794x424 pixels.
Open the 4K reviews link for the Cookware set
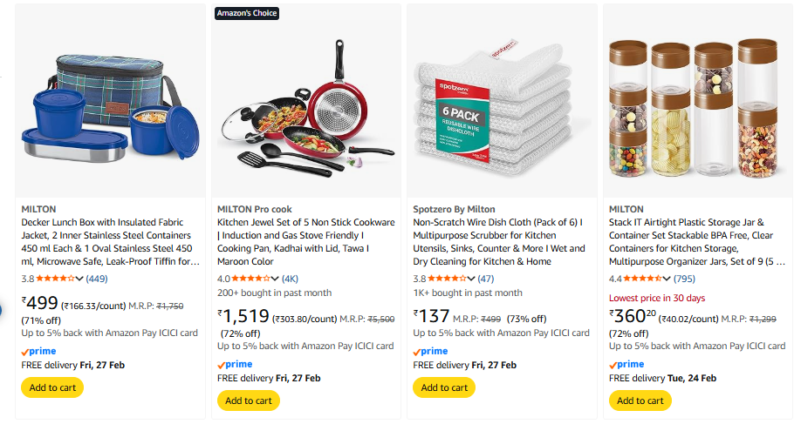pyautogui.click(x=290, y=279)
